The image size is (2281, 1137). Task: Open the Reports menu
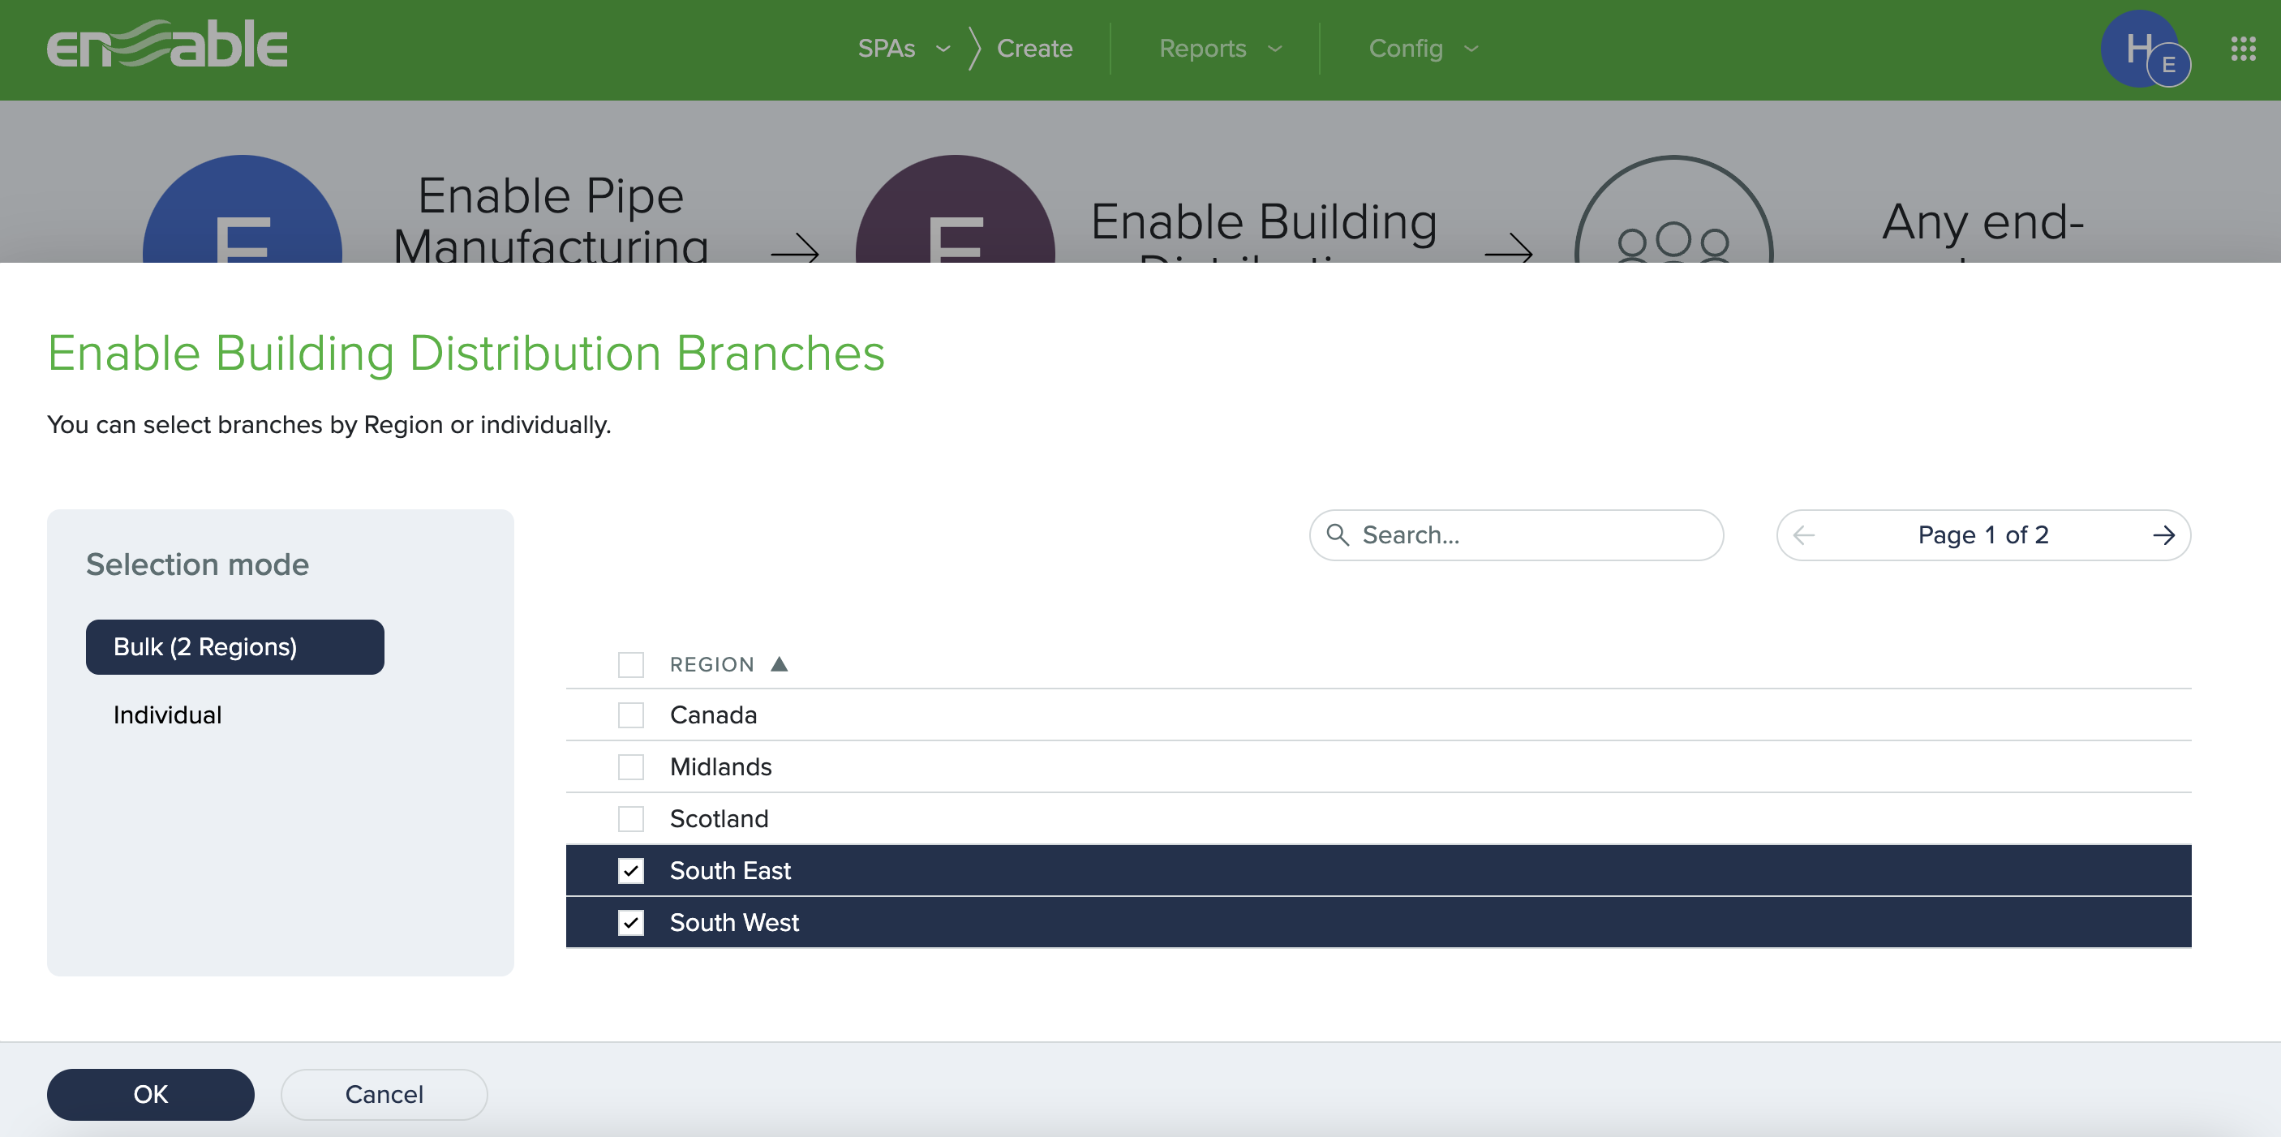click(x=1202, y=49)
